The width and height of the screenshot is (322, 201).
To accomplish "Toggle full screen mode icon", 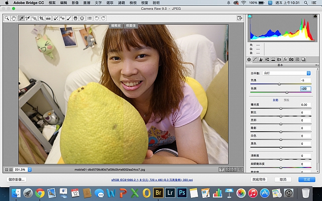I will pos(240,18).
